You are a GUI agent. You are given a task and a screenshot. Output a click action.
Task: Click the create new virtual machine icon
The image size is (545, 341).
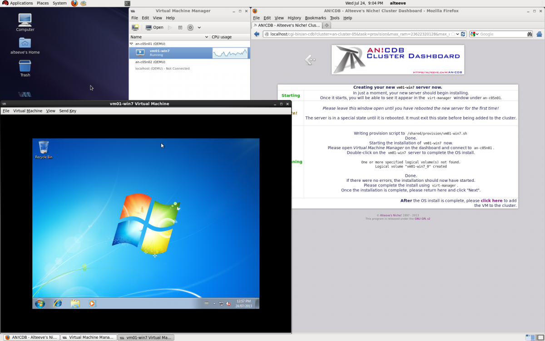point(135,27)
